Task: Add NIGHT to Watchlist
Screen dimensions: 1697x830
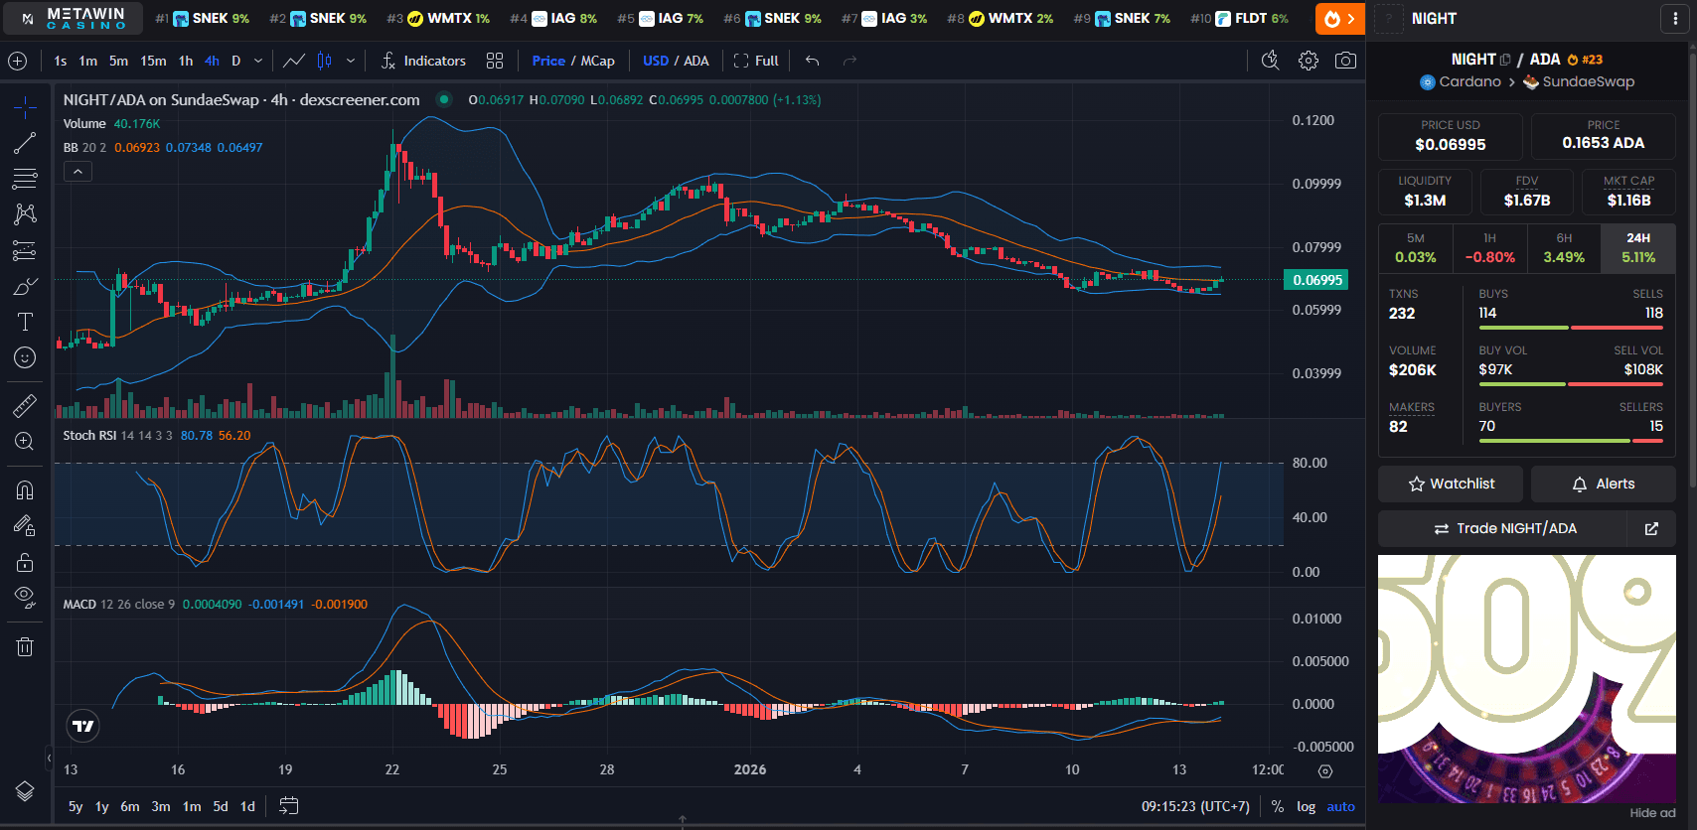Action: (x=1451, y=484)
